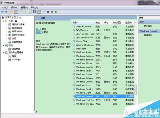Select the Windows CardSpace service row

[x=103, y=67]
